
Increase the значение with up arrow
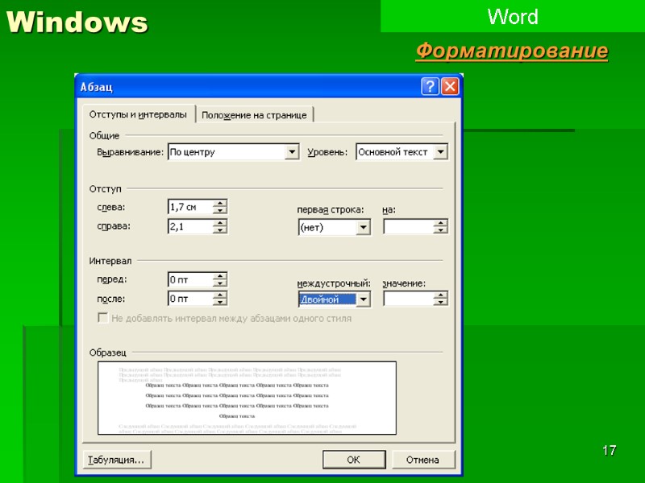[440, 295]
